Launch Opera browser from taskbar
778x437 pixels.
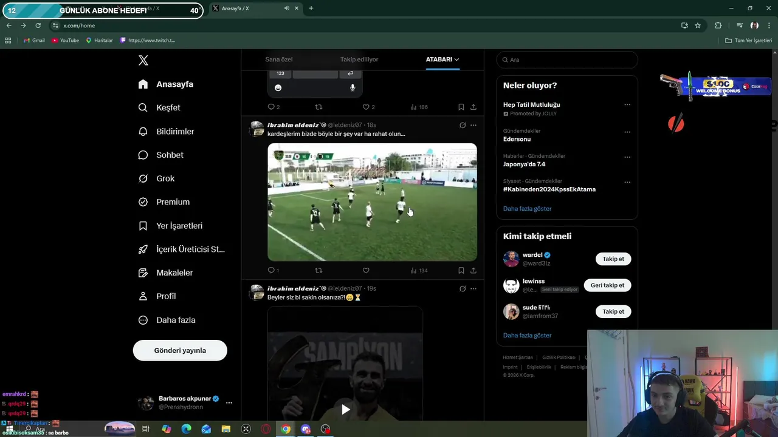[266, 429]
